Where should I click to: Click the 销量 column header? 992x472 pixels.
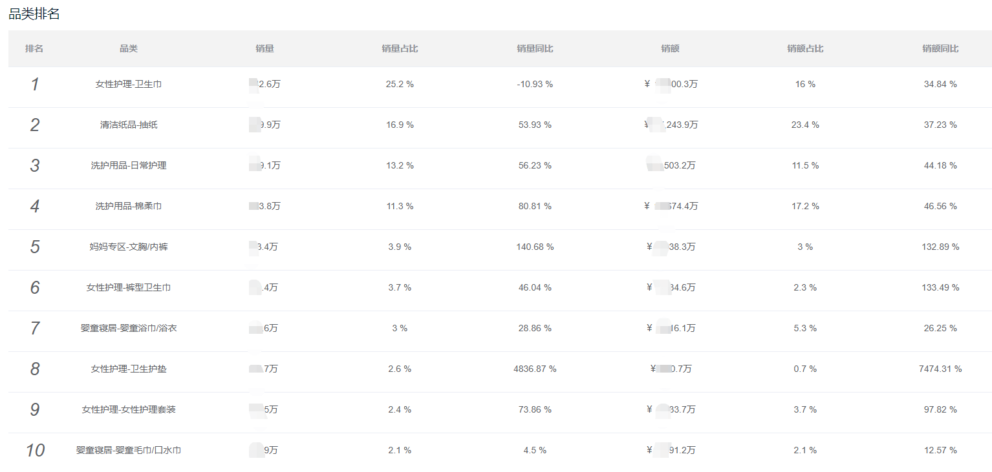264,48
